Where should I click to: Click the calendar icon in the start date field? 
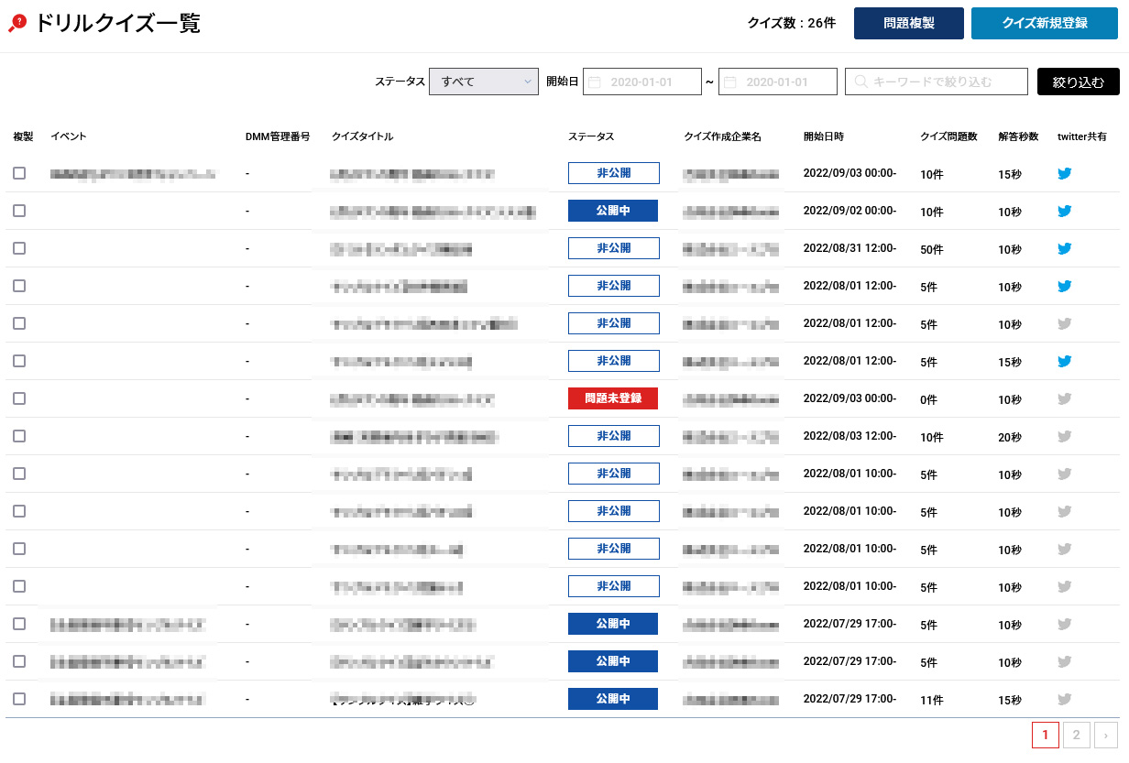pos(594,82)
